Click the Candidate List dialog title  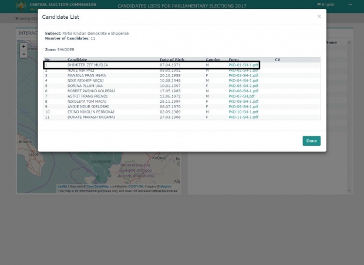coord(60,17)
